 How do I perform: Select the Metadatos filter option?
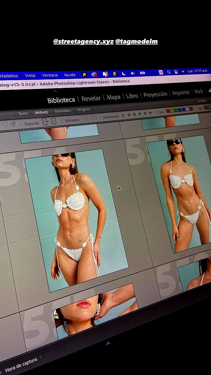[63, 111]
